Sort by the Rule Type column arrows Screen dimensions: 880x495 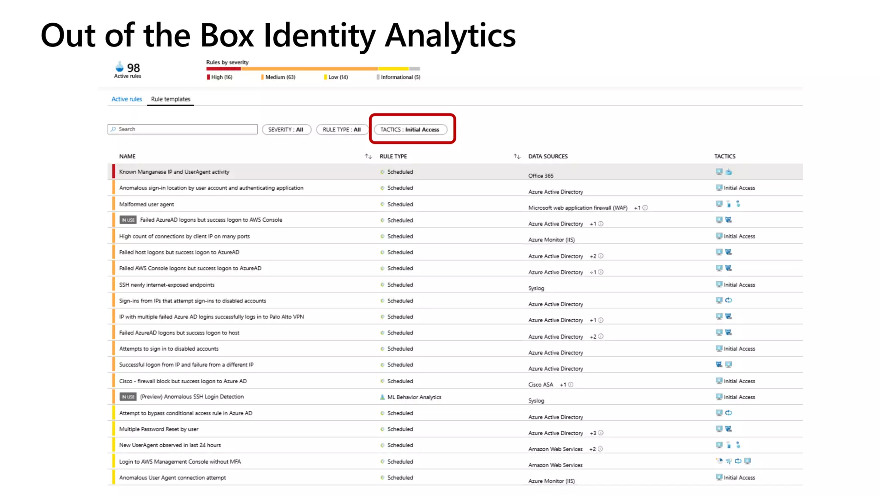pos(516,156)
